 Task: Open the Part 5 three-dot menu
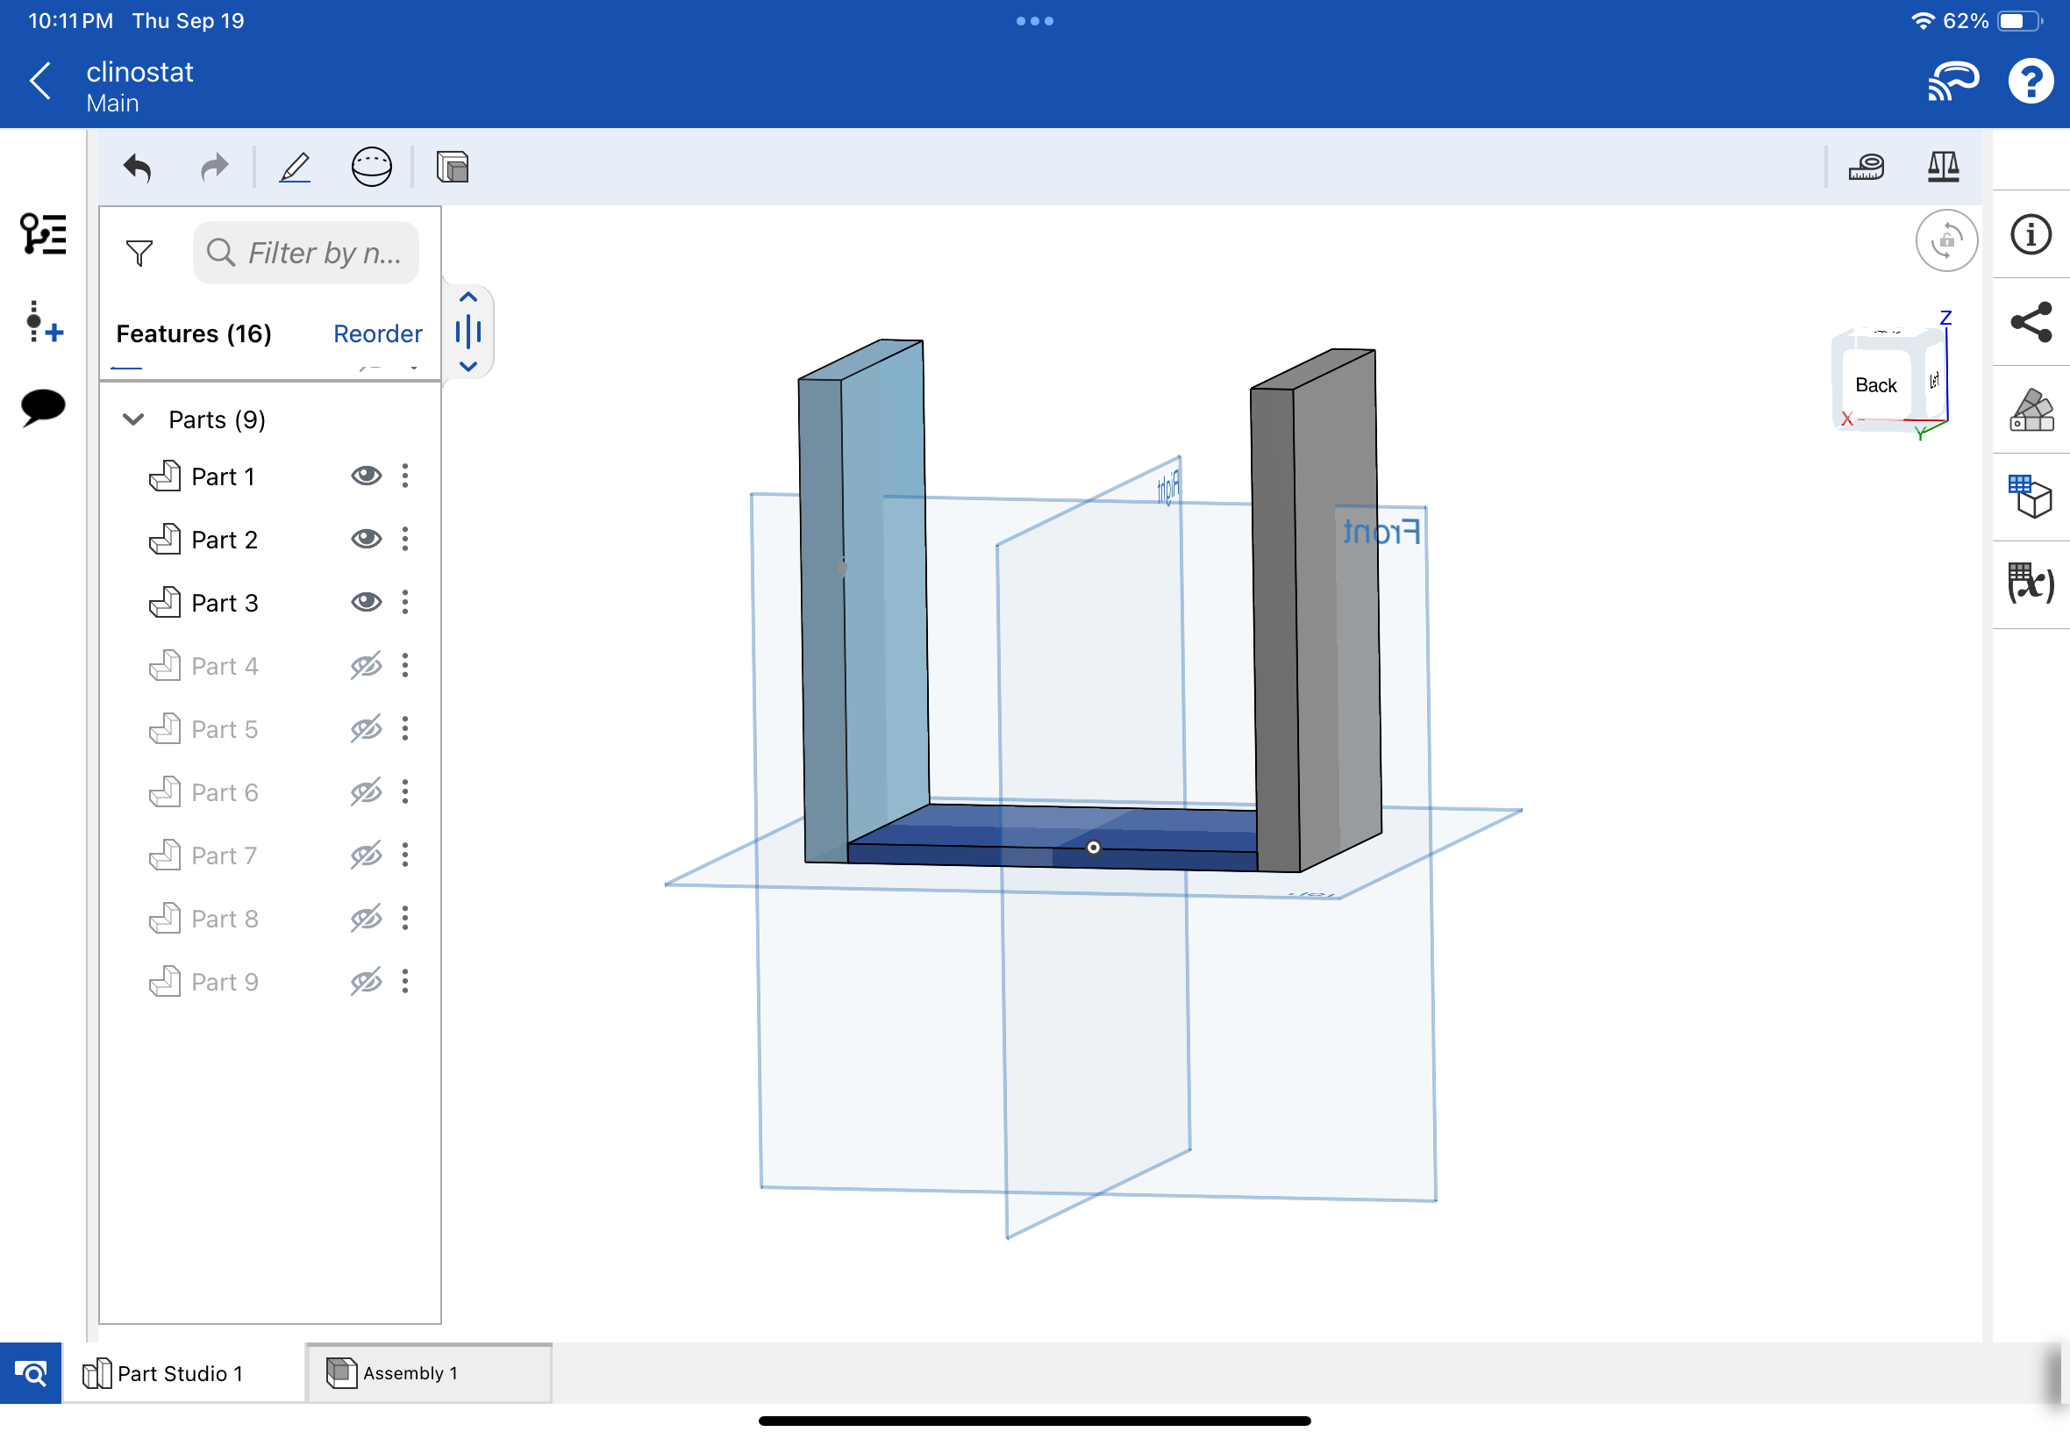click(x=405, y=728)
